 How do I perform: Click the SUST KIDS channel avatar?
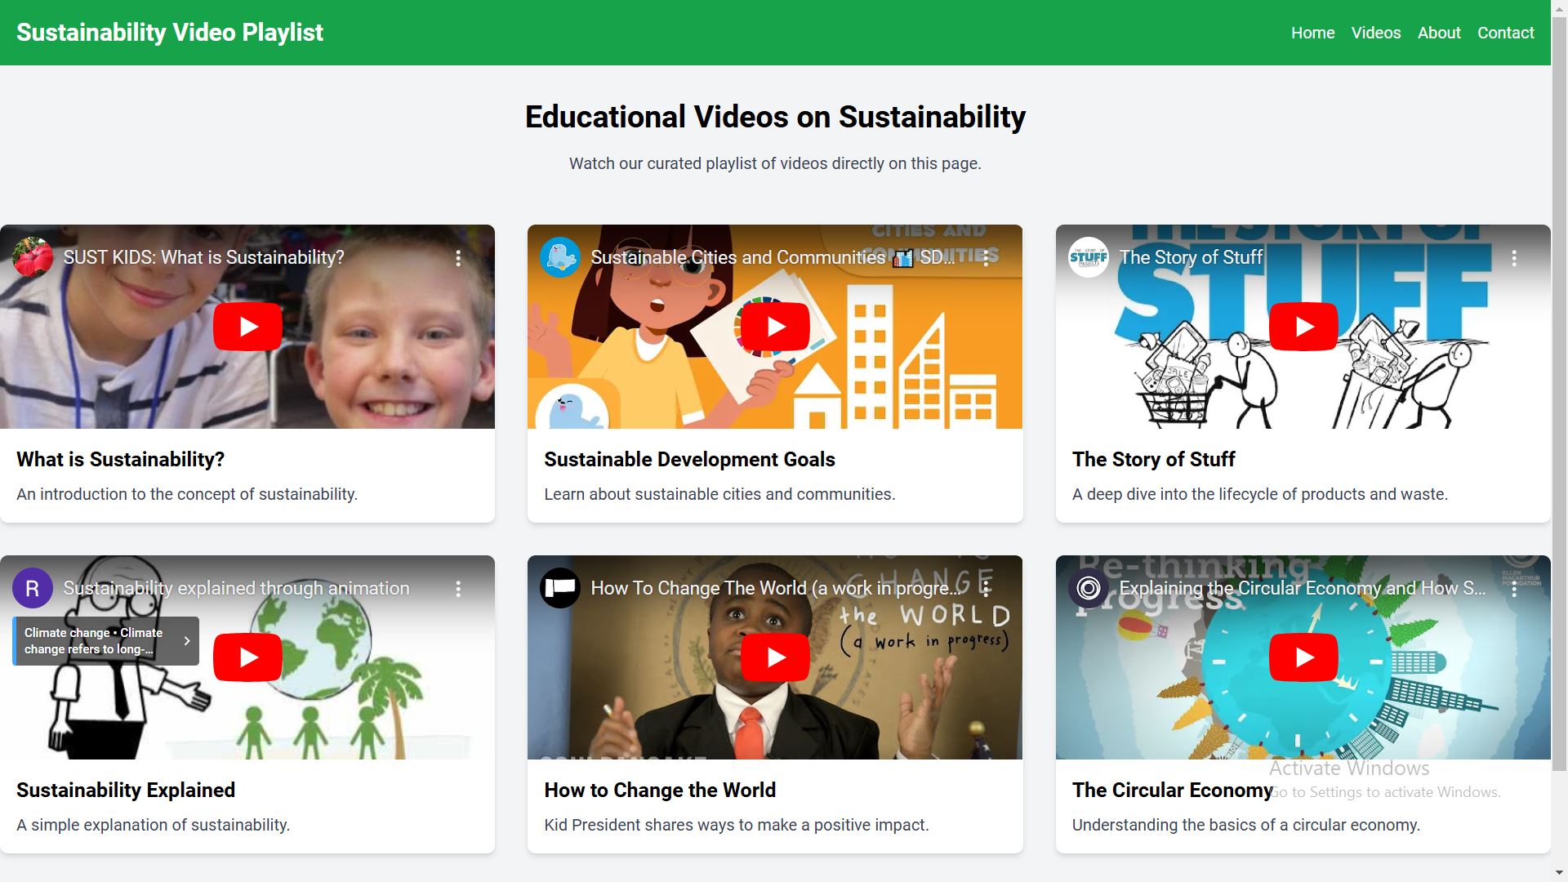click(33, 258)
